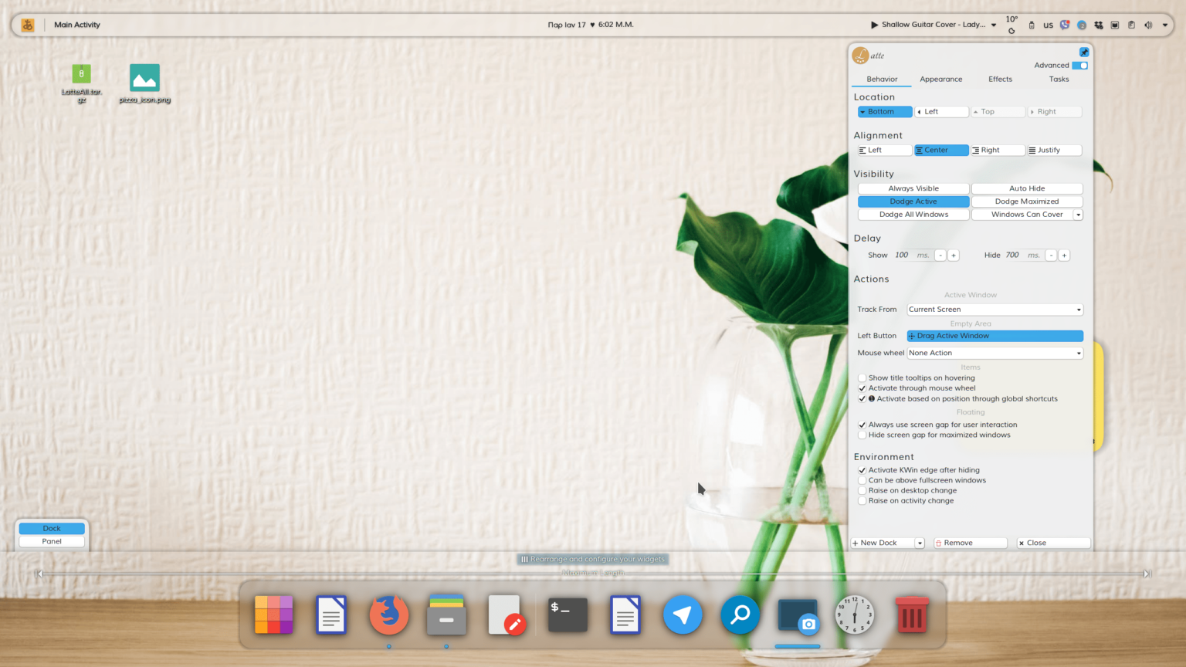Image resolution: width=1186 pixels, height=667 pixels.
Task: Expand the Windows Can Cover options arrow
Action: coord(1078,214)
